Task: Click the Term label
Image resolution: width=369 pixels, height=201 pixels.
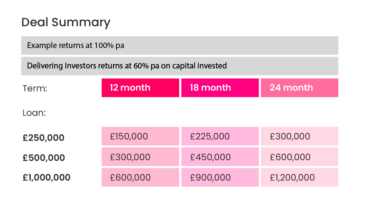Action: click(x=35, y=88)
